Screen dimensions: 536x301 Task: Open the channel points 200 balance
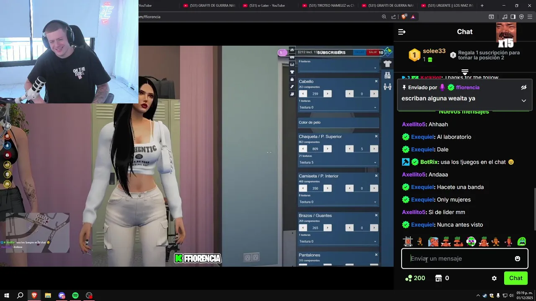415,278
